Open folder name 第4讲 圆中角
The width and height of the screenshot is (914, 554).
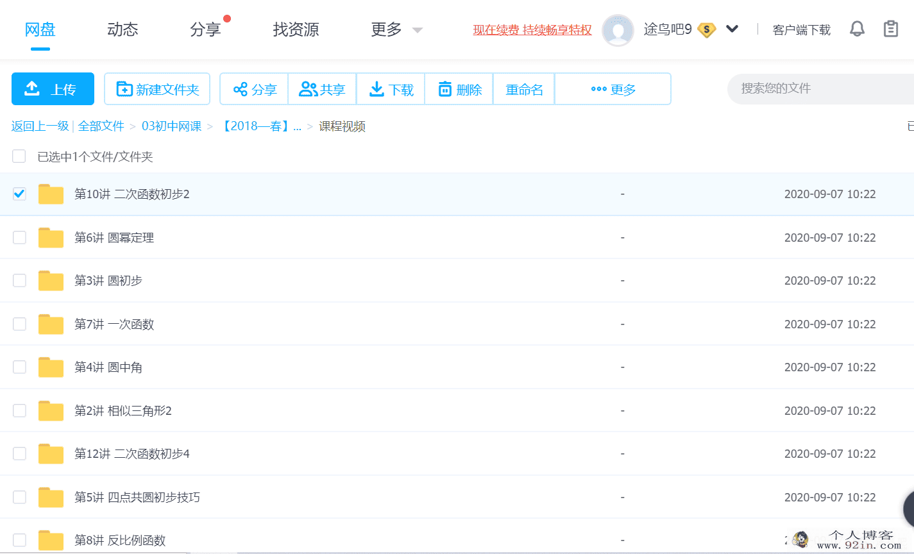108,367
